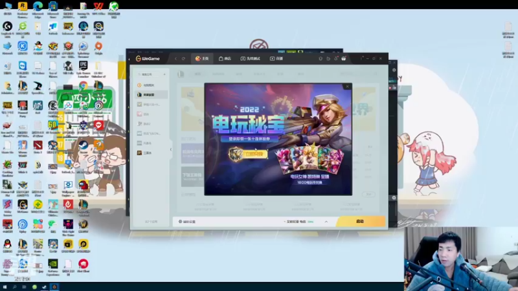Open the QQ penguin desktop icon

point(7,247)
